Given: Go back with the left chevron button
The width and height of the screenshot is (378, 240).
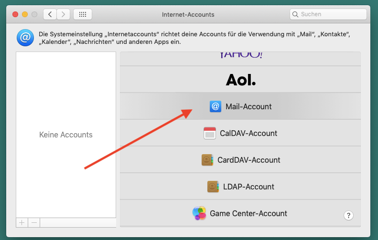Looking at the screenshot, I should coord(50,14).
